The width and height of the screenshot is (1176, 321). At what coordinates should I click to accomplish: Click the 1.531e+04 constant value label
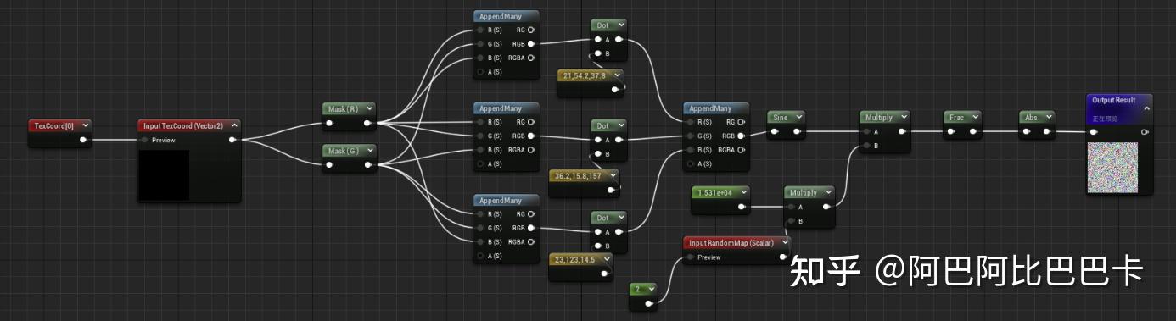tap(715, 192)
